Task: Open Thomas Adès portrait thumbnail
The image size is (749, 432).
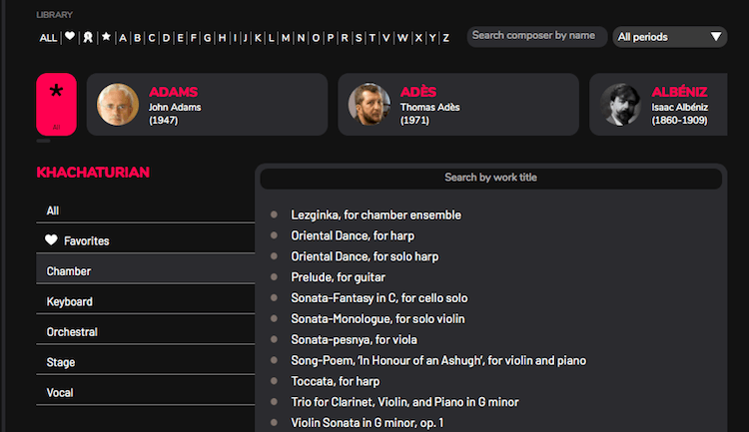Action: [370, 105]
